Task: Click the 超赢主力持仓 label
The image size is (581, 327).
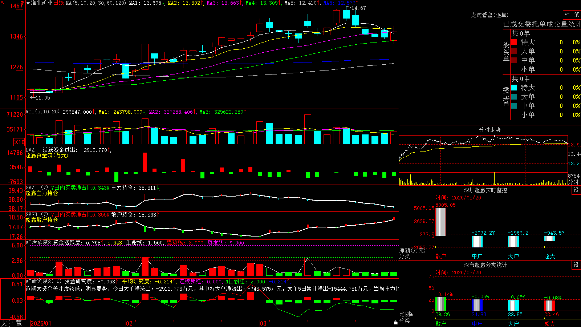Action: pos(42,193)
